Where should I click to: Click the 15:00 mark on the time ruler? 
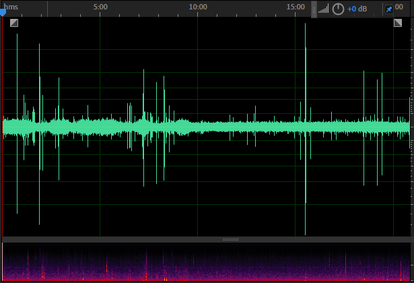[x=296, y=7]
